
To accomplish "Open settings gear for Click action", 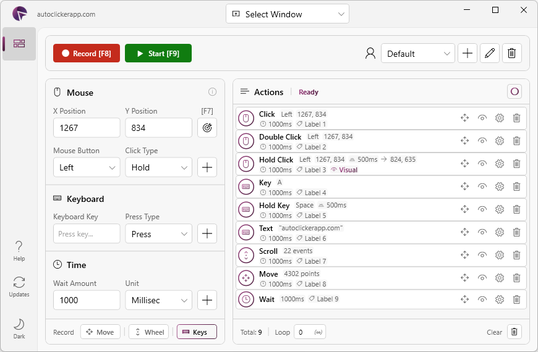I will tap(500, 118).
